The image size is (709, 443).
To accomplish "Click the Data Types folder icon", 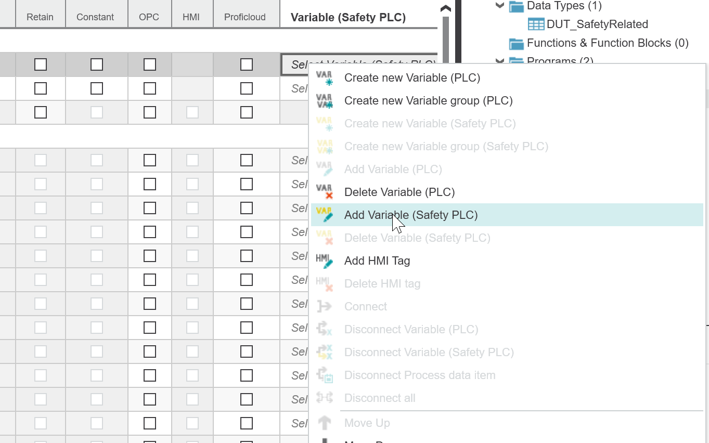I will point(517,6).
